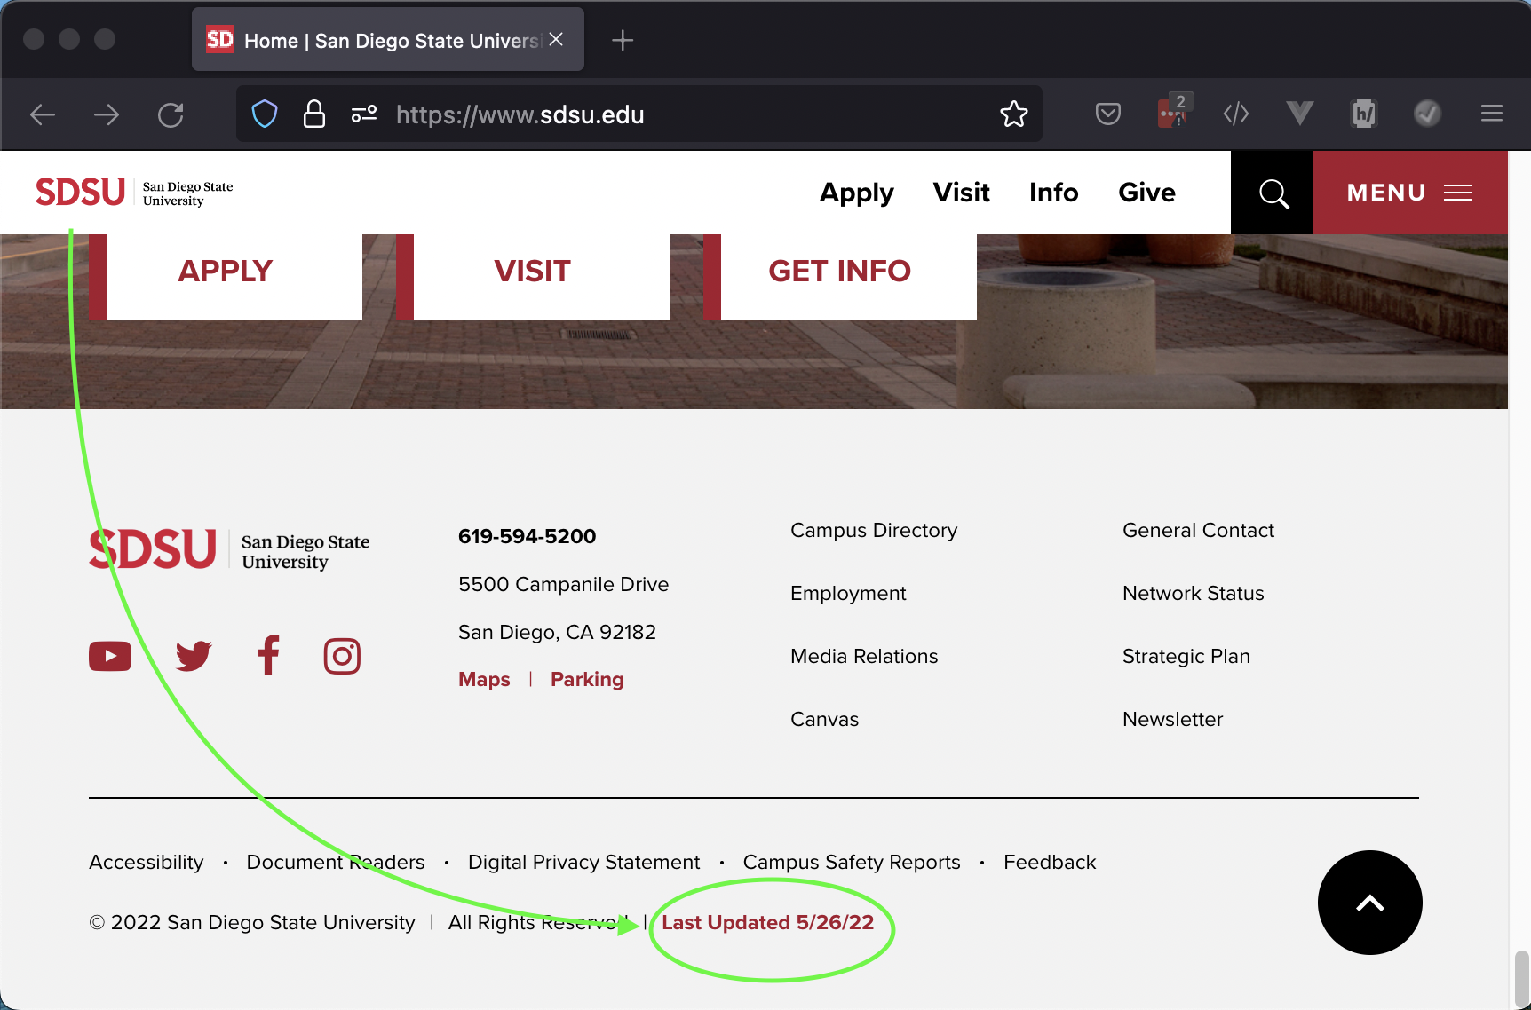This screenshot has width=1531, height=1010.
Task: Open SDSU Twitter icon
Action: point(194,656)
